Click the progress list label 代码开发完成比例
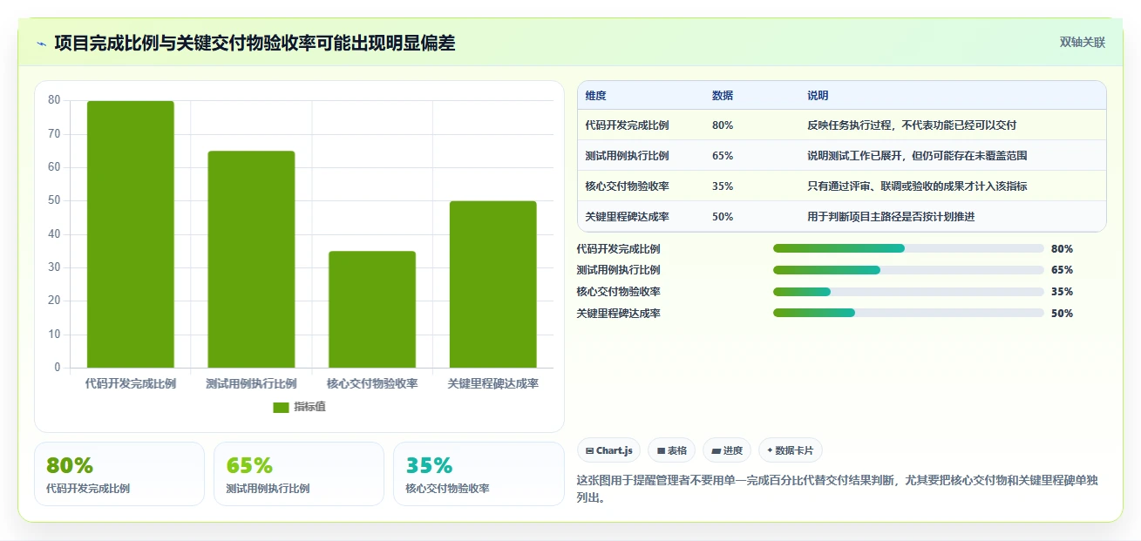The width and height of the screenshot is (1141, 541). click(x=619, y=249)
